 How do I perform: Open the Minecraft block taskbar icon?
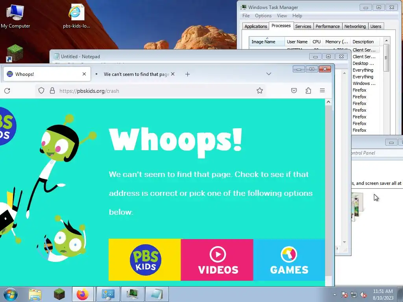[x=59, y=294]
